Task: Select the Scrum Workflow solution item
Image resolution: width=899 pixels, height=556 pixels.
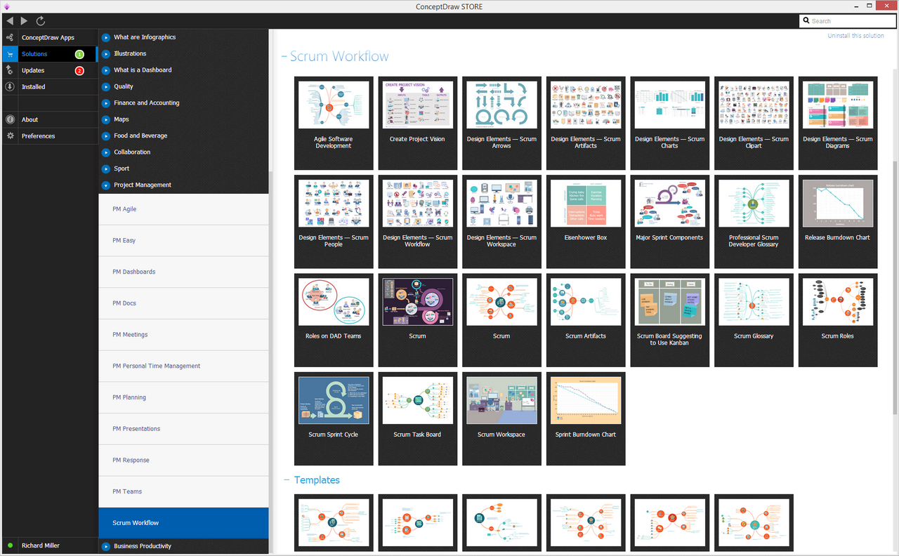Action: tap(183, 523)
